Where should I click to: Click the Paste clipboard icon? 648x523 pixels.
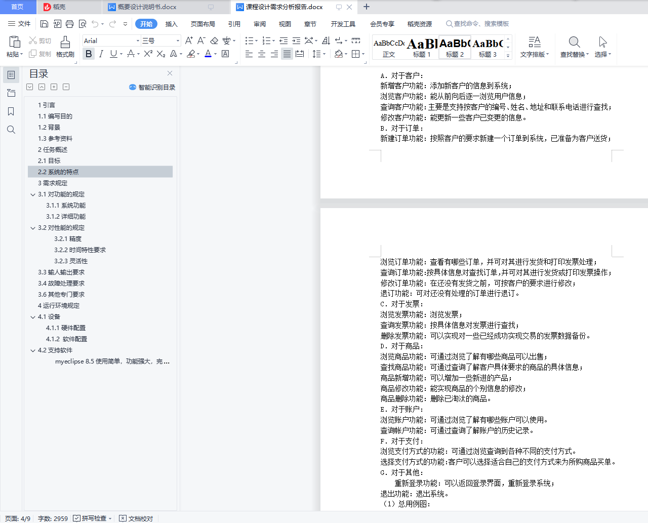(15, 42)
